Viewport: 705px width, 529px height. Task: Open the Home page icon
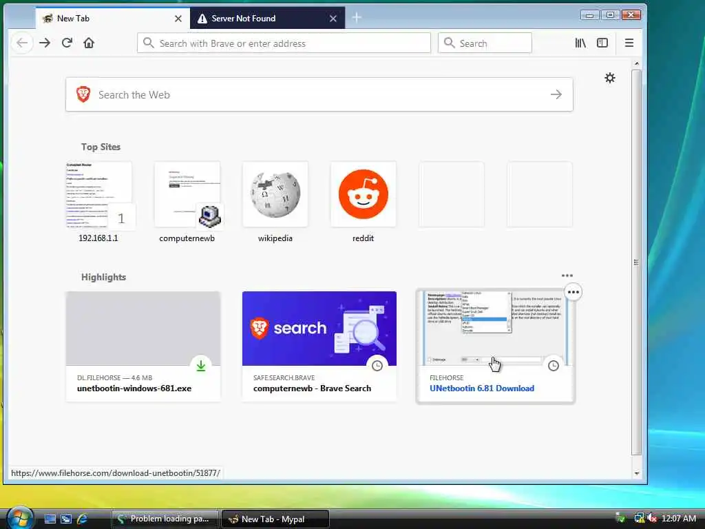tap(89, 43)
